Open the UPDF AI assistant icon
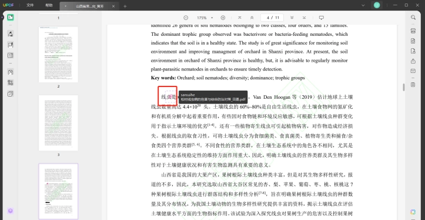 (413, 212)
